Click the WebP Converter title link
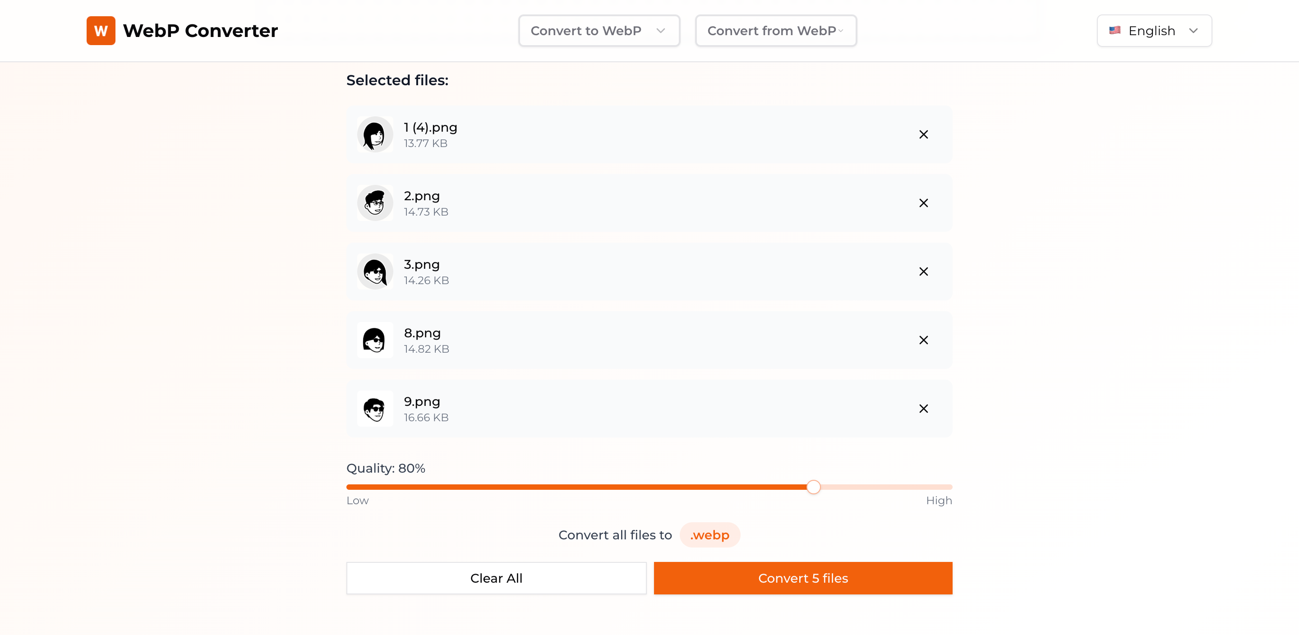The height and width of the screenshot is (635, 1299). pyautogui.click(x=200, y=31)
